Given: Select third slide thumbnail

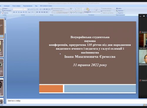Looking at the screenshot, I should point(2,68).
